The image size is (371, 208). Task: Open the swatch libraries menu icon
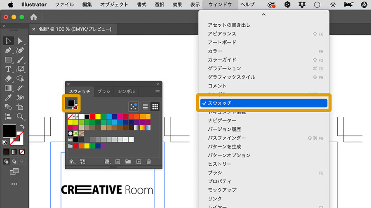[72, 162]
